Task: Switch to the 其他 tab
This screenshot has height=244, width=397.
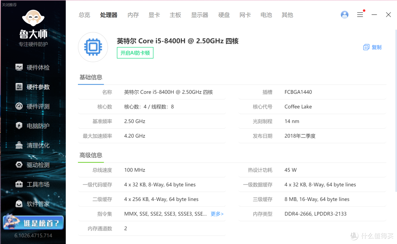Action: [x=287, y=15]
